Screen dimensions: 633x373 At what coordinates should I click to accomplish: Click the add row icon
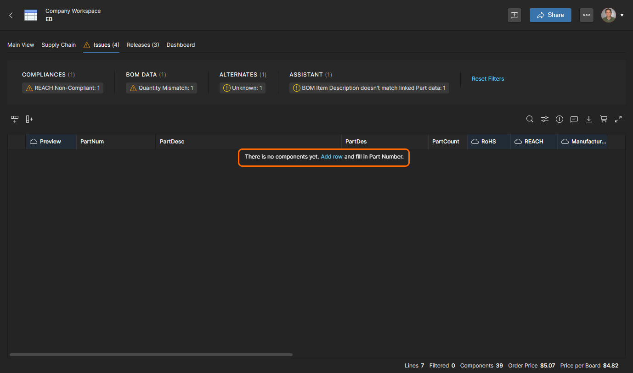[15, 119]
